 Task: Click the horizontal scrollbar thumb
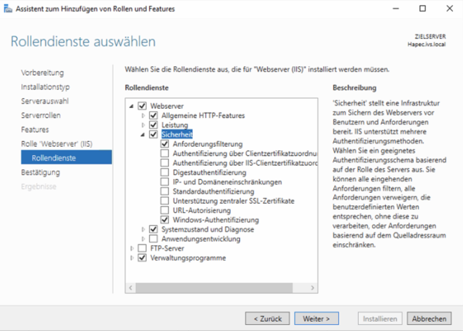[x=214, y=288]
